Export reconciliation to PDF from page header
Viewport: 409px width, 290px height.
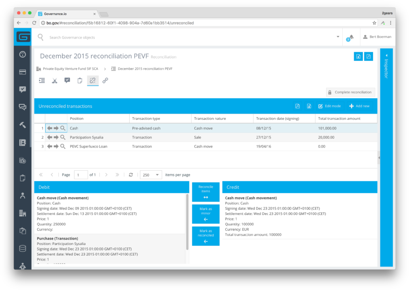[368, 56]
